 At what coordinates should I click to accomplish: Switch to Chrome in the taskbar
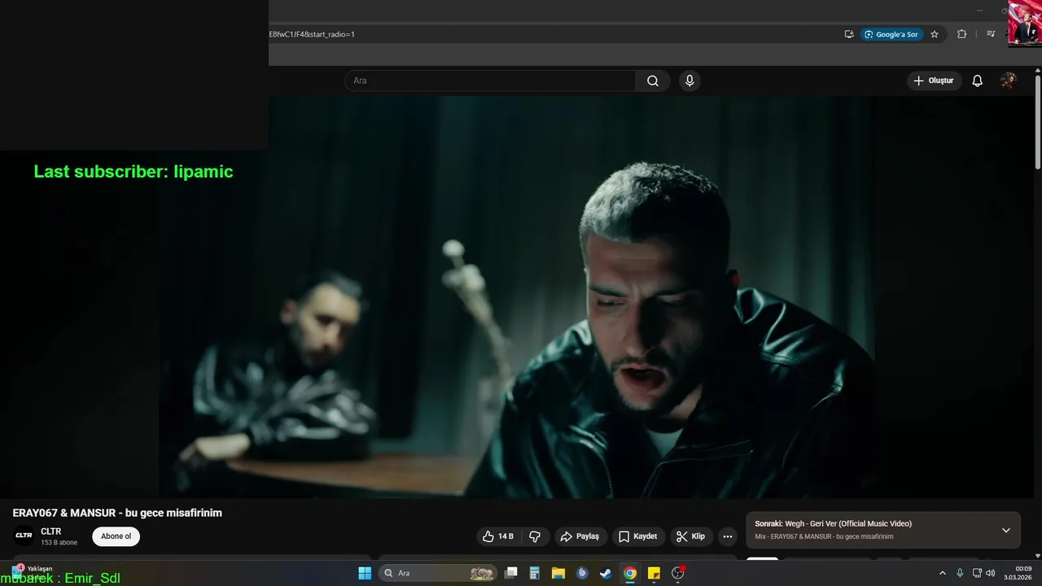(x=629, y=573)
